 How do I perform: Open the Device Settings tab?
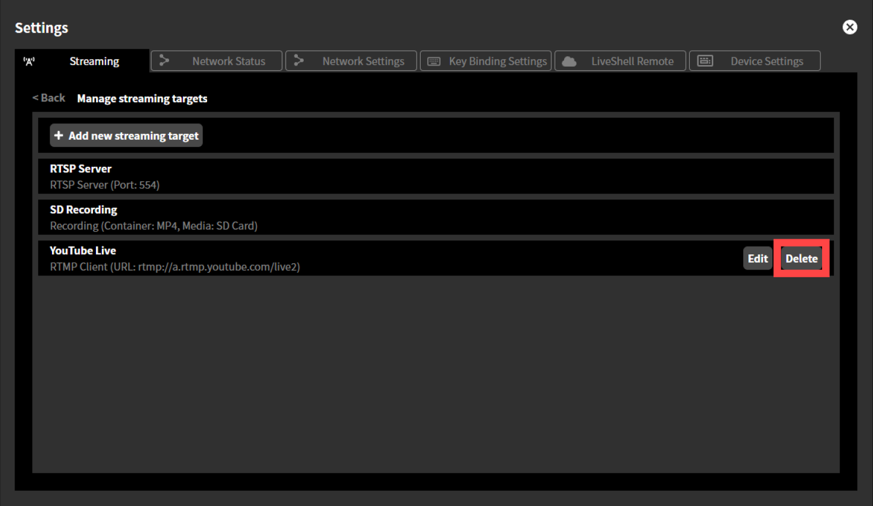(767, 61)
